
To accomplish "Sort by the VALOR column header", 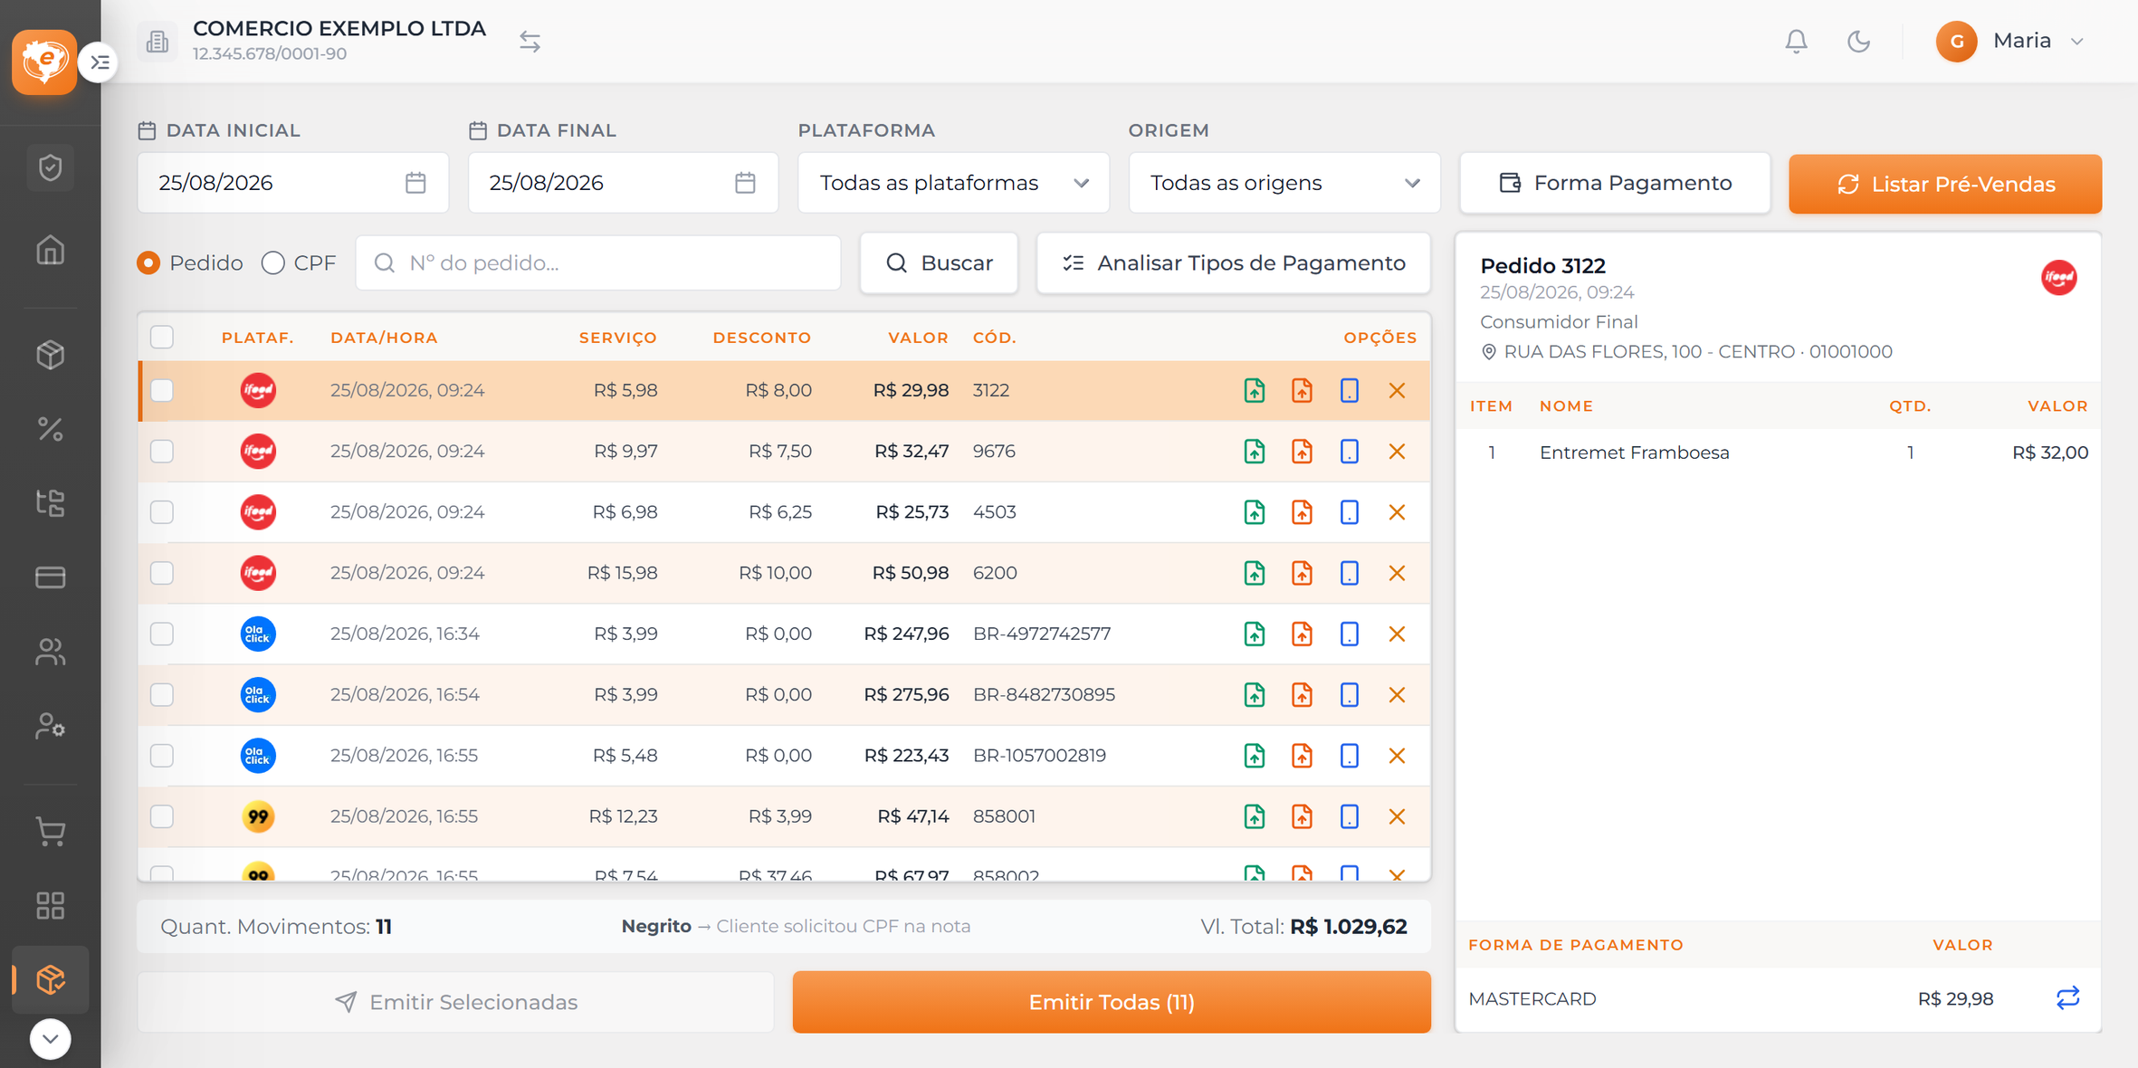I will click(918, 338).
